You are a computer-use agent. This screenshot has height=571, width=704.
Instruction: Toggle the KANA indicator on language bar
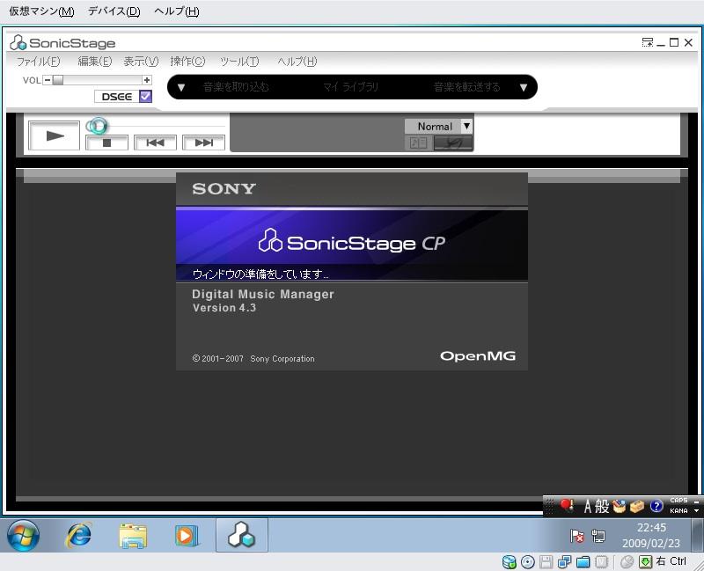point(678,511)
